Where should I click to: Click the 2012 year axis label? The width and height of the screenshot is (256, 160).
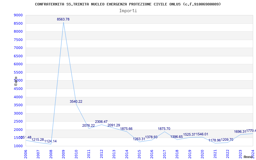point(101,154)
